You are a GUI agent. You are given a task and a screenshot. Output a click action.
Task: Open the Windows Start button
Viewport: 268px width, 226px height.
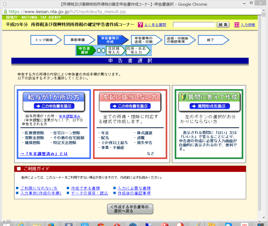coord(6,224)
